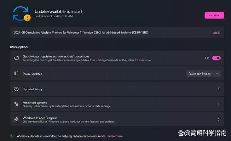Screen dimensions: 231x141
Task: Open Learn more link about latest updates
Action: pyautogui.click(x=144, y=60)
